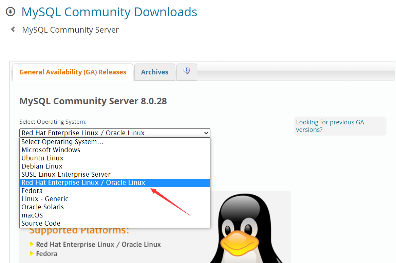Switch to the Archives tab
The height and width of the screenshot is (263, 396).
(154, 72)
